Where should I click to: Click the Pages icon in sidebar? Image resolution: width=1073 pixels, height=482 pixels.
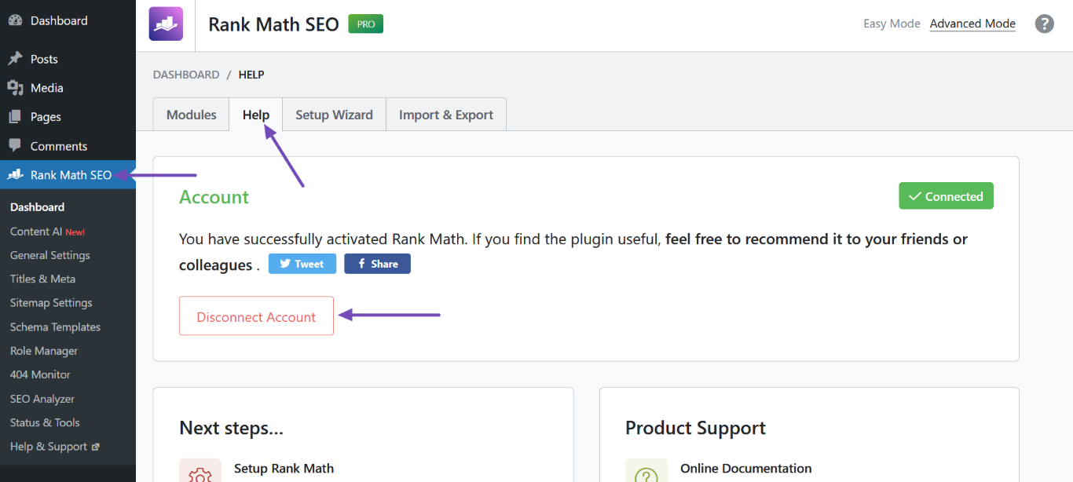15,117
